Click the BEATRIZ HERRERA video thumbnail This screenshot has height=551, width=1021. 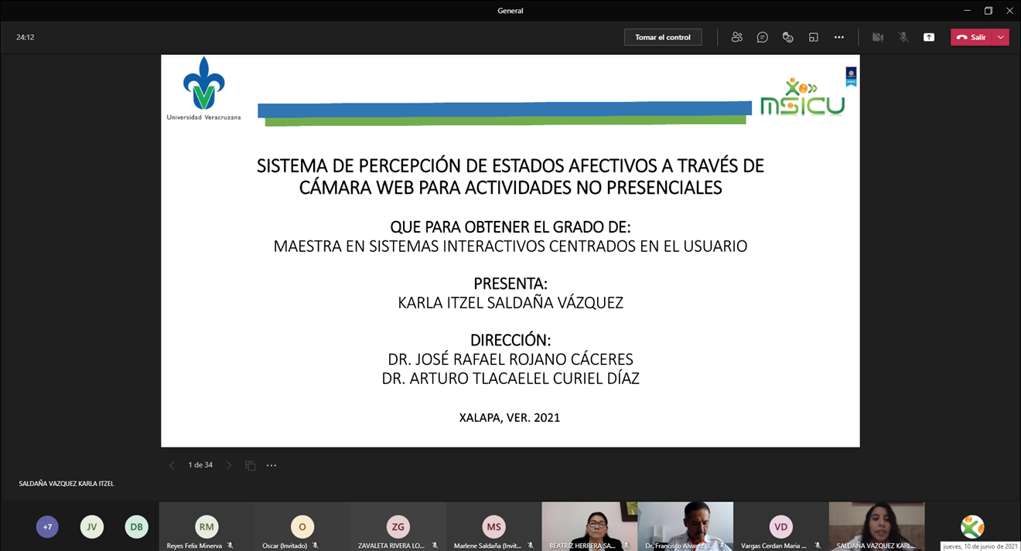(x=589, y=525)
